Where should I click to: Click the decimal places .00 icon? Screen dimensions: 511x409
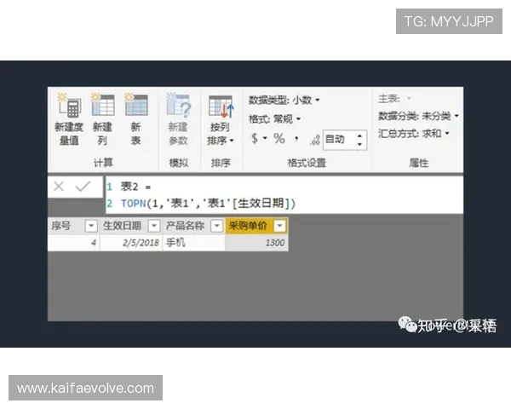tap(315, 140)
